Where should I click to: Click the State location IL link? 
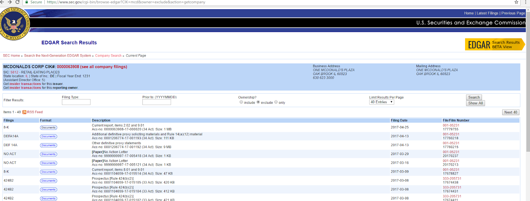pyautogui.click(x=27, y=76)
